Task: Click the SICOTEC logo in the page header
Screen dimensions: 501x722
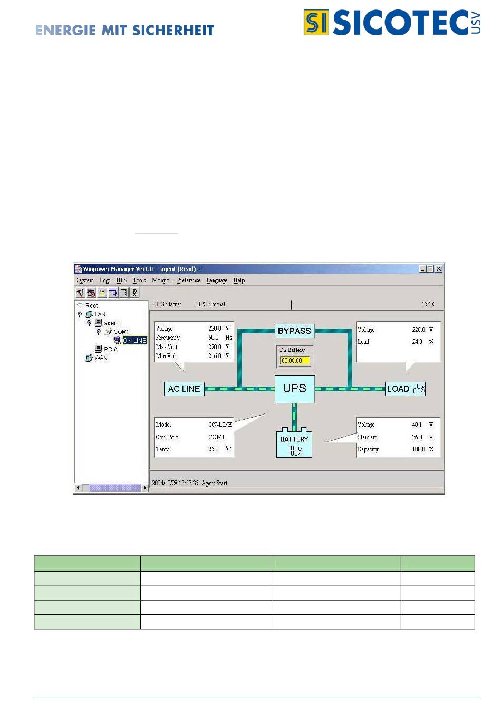Action: (392, 23)
